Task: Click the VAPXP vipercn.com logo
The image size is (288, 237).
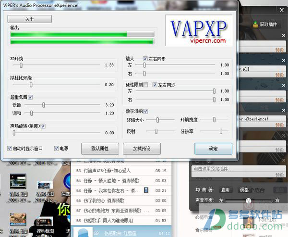Action: pos(199,31)
